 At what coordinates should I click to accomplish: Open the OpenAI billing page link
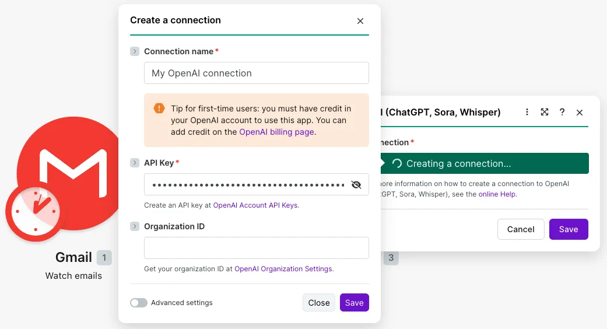pyautogui.click(x=276, y=132)
